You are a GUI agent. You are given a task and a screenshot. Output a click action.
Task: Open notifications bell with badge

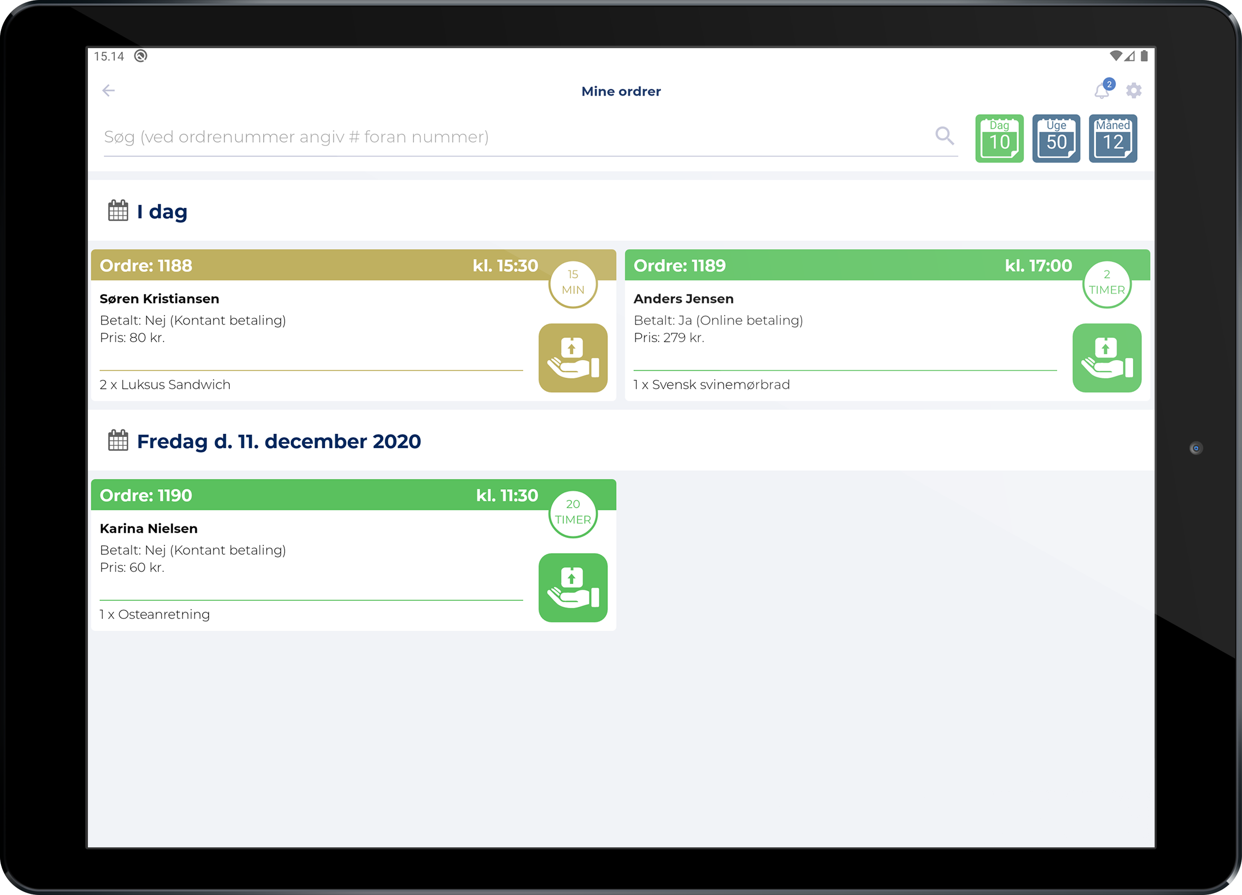pyautogui.click(x=1102, y=91)
